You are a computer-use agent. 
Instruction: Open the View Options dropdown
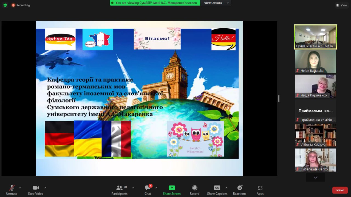pyautogui.click(x=216, y=3)
